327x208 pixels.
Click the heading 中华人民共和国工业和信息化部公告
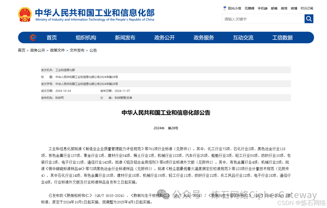166,113
